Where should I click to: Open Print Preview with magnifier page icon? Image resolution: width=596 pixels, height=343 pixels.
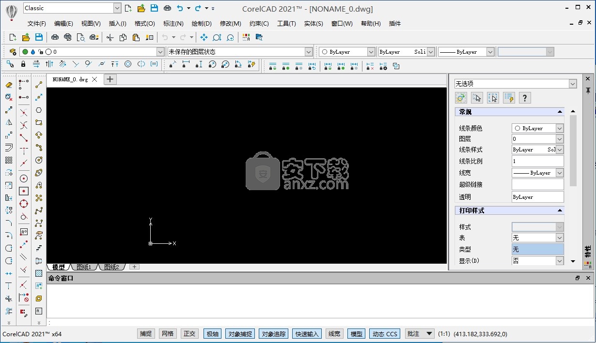tap(80, 37)
